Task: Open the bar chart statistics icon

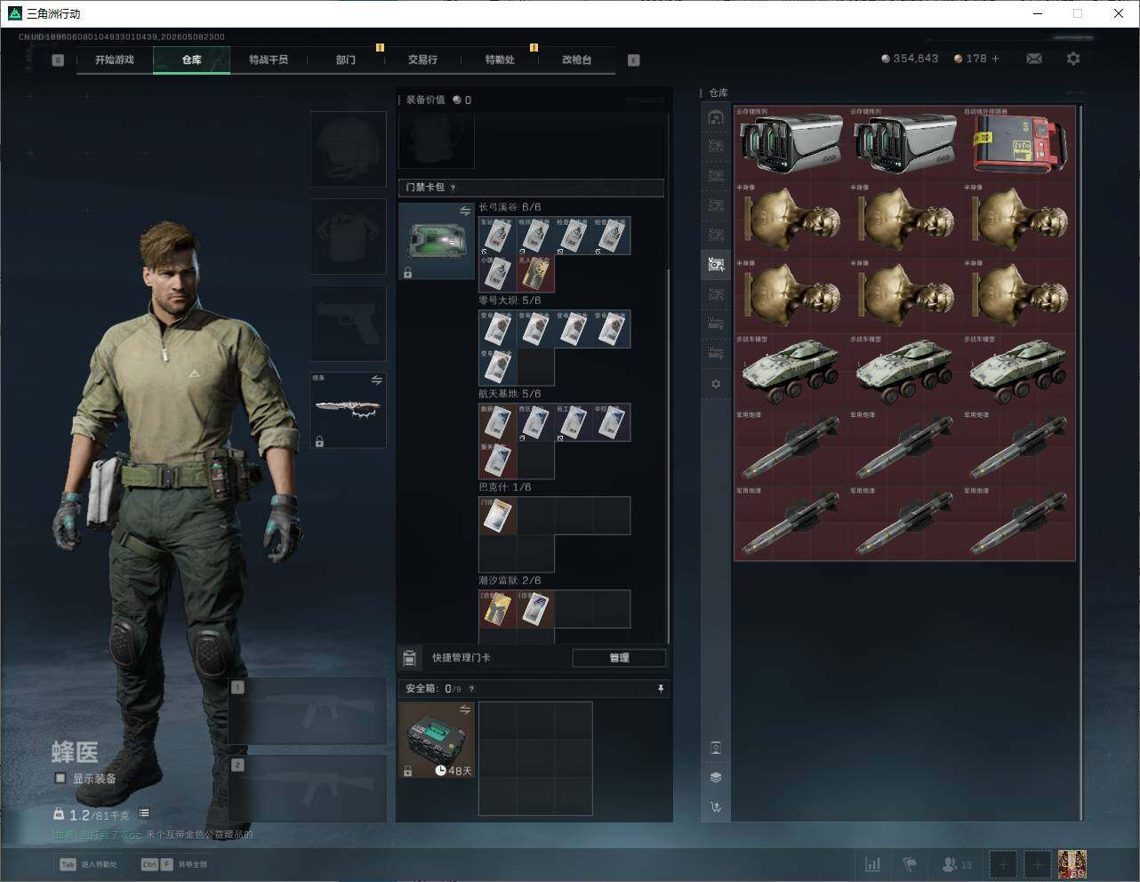Action: (x=873, y=864)
